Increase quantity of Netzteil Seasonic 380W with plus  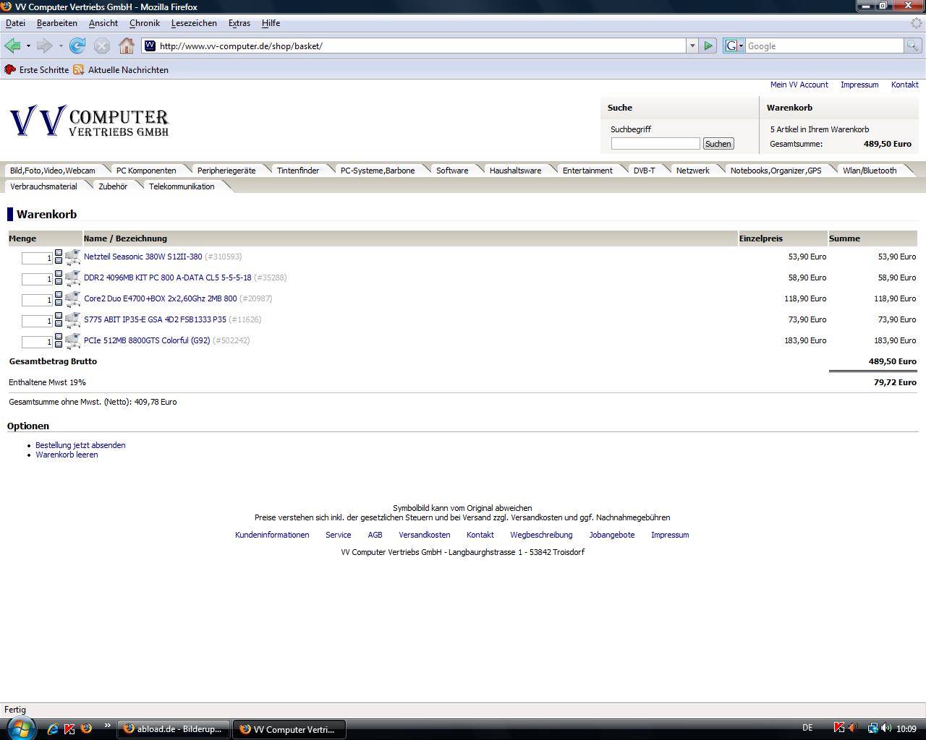coord(59,253)
